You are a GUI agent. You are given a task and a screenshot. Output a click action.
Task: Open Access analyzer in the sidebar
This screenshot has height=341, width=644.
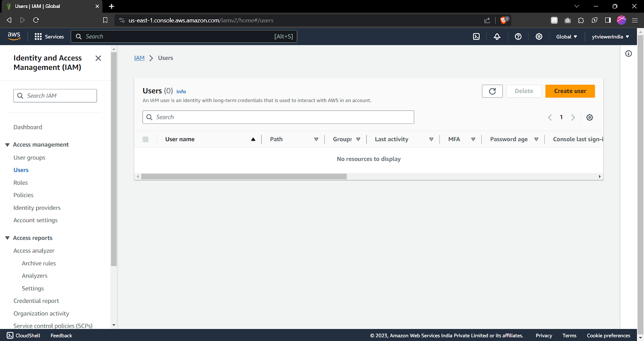(x=34, y=250)
